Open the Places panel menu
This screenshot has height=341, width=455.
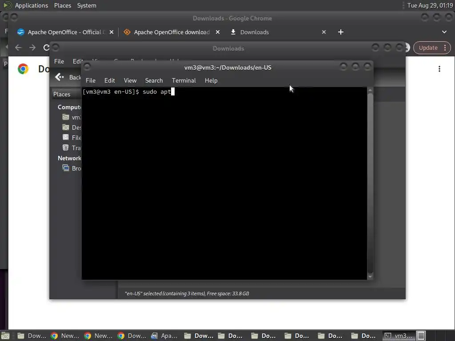click(x=62, y=5)
